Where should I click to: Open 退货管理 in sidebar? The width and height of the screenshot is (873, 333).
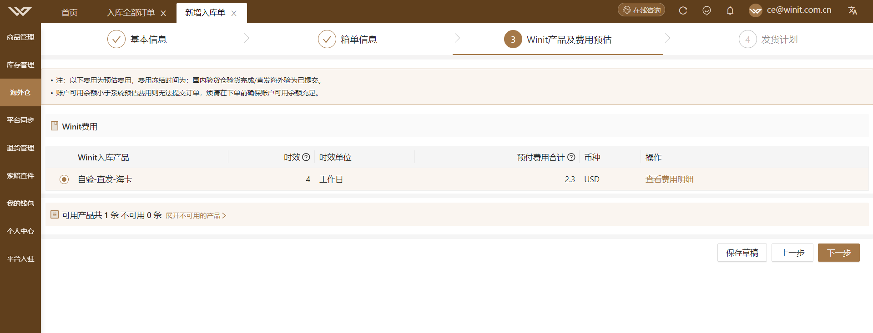[x=20, y=148]
